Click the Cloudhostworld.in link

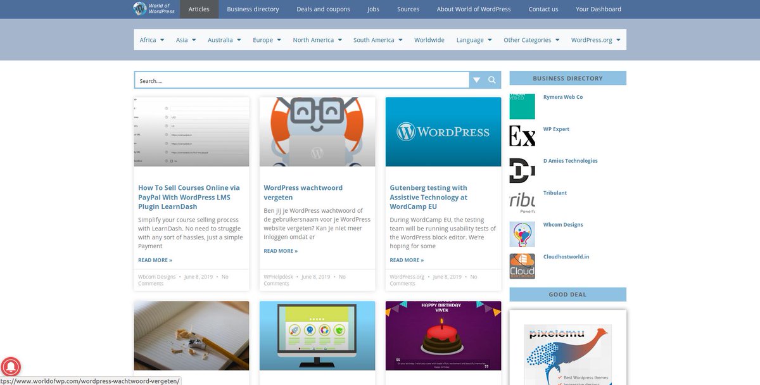(x=566, y=256)
